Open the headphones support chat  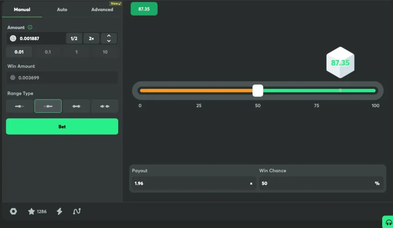click(388, 222)
